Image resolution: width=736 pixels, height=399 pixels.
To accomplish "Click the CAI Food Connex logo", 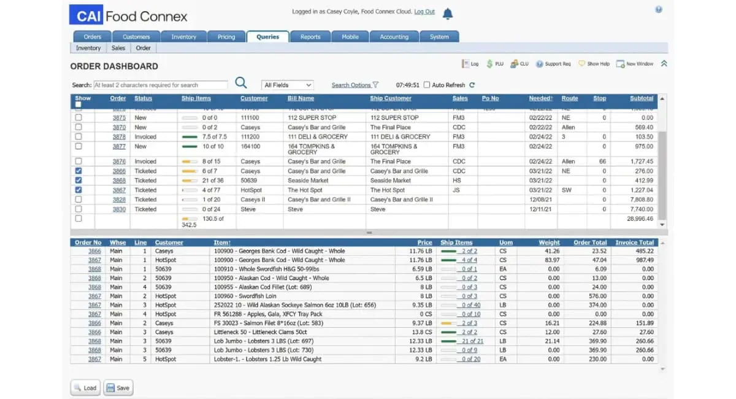I will (128, 15).
